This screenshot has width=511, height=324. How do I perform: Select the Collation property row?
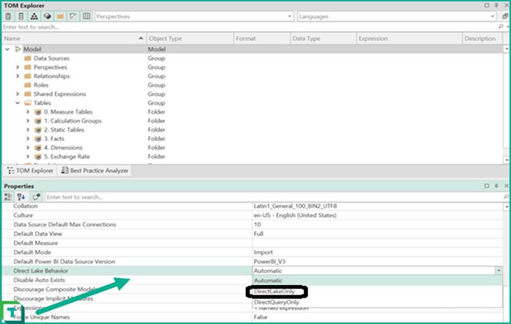point(253,206)
